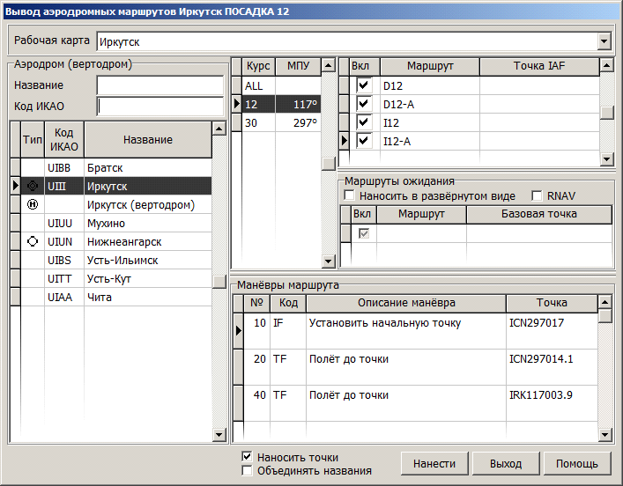623x486 pixels.
Task: Click the heliport icon for Иркутск (вертодром)
Action: click(33, 204)
